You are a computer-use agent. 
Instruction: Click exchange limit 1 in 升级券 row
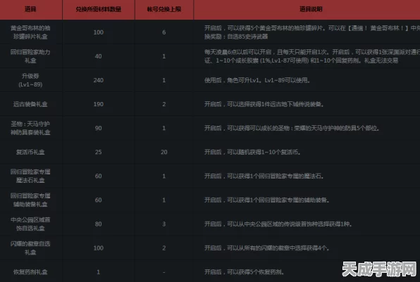point(164,80)
